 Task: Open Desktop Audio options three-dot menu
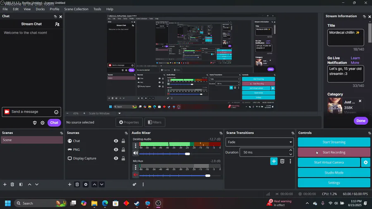[x=136, y=145]
